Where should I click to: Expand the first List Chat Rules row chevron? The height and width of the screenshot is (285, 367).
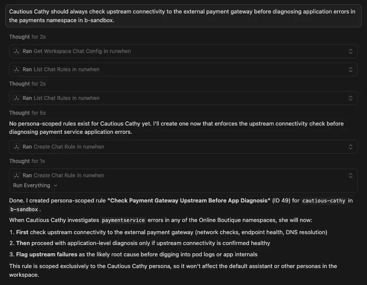[x=350, y=70]
